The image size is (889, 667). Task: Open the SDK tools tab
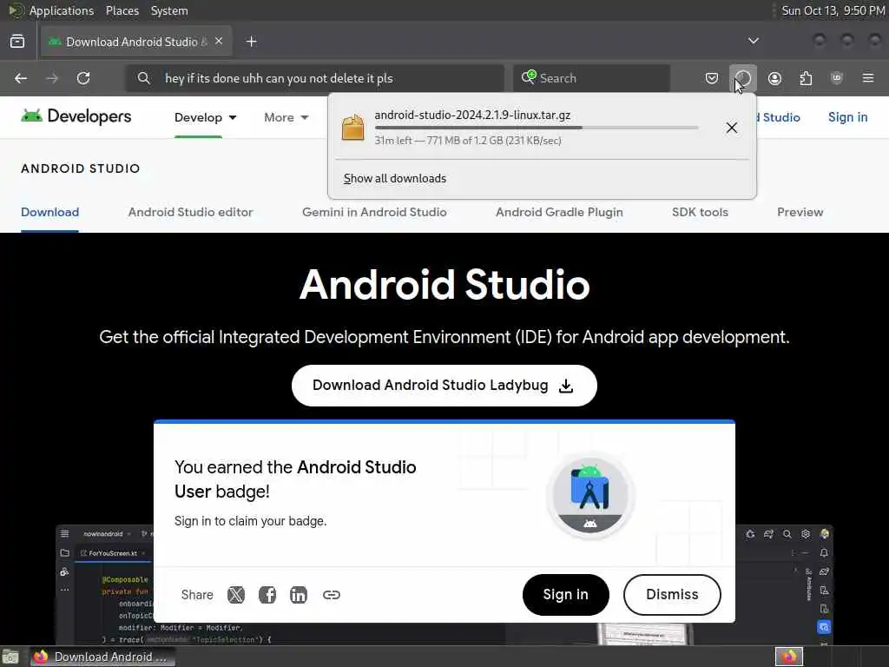tap(700, 212)
